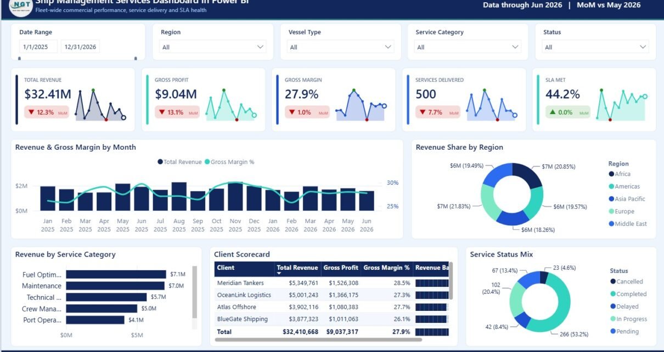Click the NGT logo in header
This screenshot has height=352, width=664.
point(21,7)
